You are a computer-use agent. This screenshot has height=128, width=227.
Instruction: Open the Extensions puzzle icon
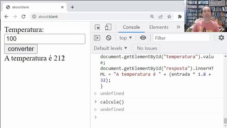(180, 17)
